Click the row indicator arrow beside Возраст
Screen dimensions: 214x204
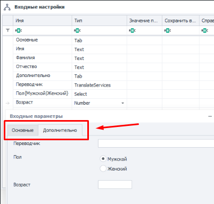pos(7,103)
